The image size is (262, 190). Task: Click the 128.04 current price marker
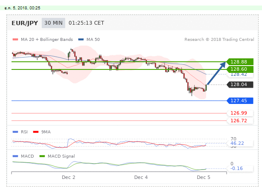[x=239, y=84]
